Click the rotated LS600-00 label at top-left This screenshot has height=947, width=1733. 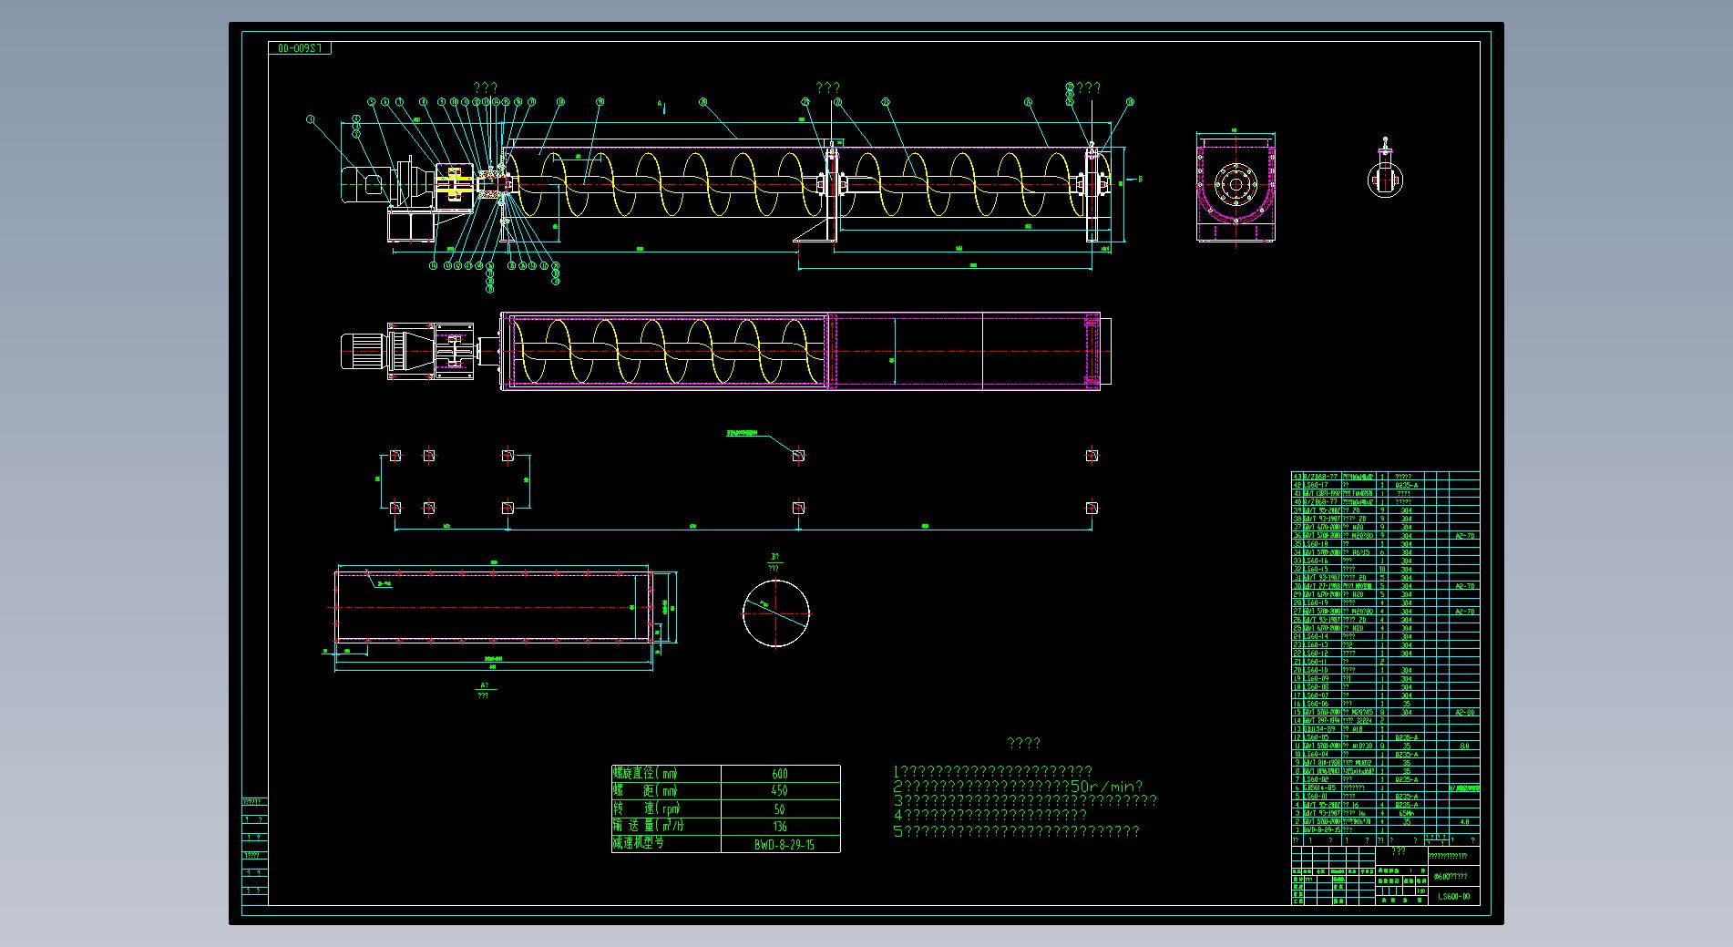coord(301,47)
